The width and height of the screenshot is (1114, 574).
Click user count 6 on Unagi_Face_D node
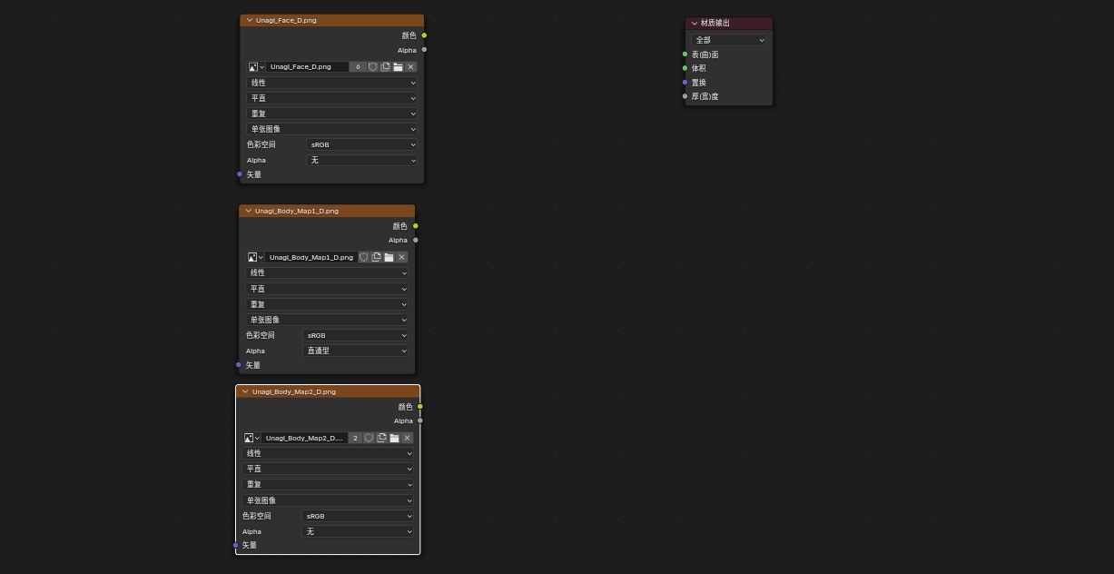pyautogui.click(x=358, y=67)
